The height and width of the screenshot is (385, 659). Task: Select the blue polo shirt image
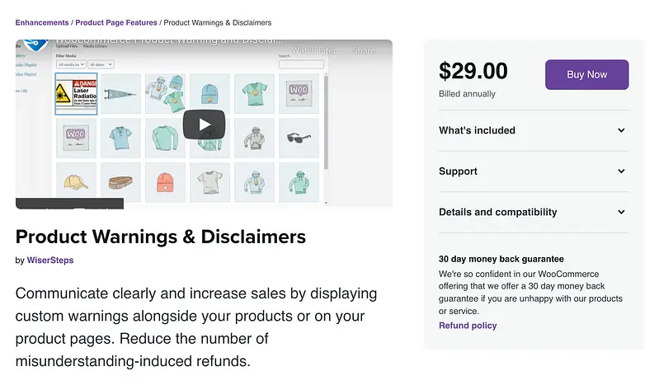pos(120,138)
